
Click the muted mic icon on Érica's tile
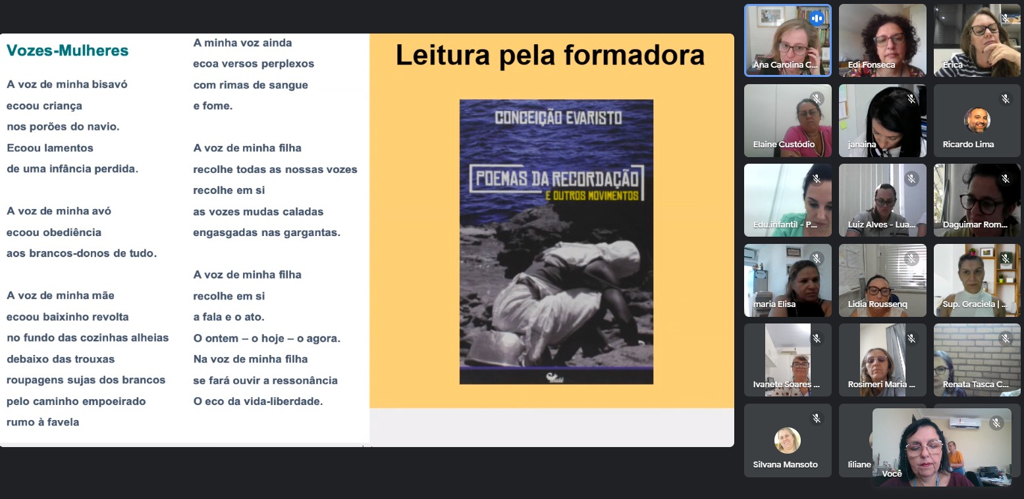pos(1006,18)
